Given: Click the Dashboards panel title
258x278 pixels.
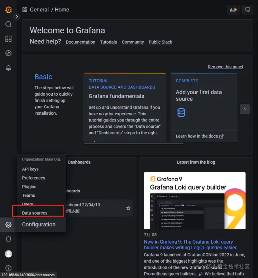Looking at the screenshot, I should point(79,162).
